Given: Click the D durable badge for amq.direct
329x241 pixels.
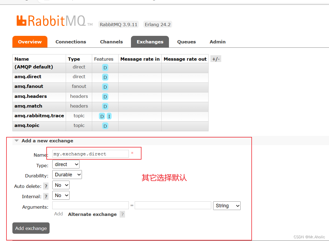Looking at the screenshot, I should pos(105,77).
